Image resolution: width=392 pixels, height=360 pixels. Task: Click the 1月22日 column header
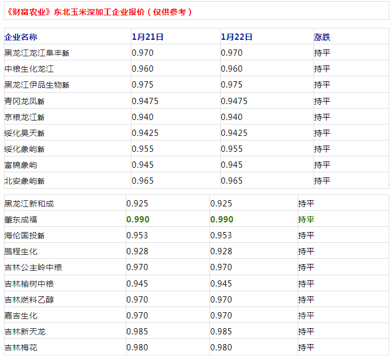click(236, 37)
